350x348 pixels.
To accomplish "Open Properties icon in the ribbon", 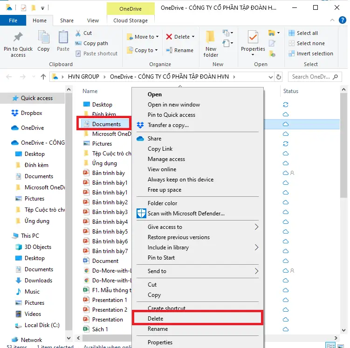I will click(253, 39).
